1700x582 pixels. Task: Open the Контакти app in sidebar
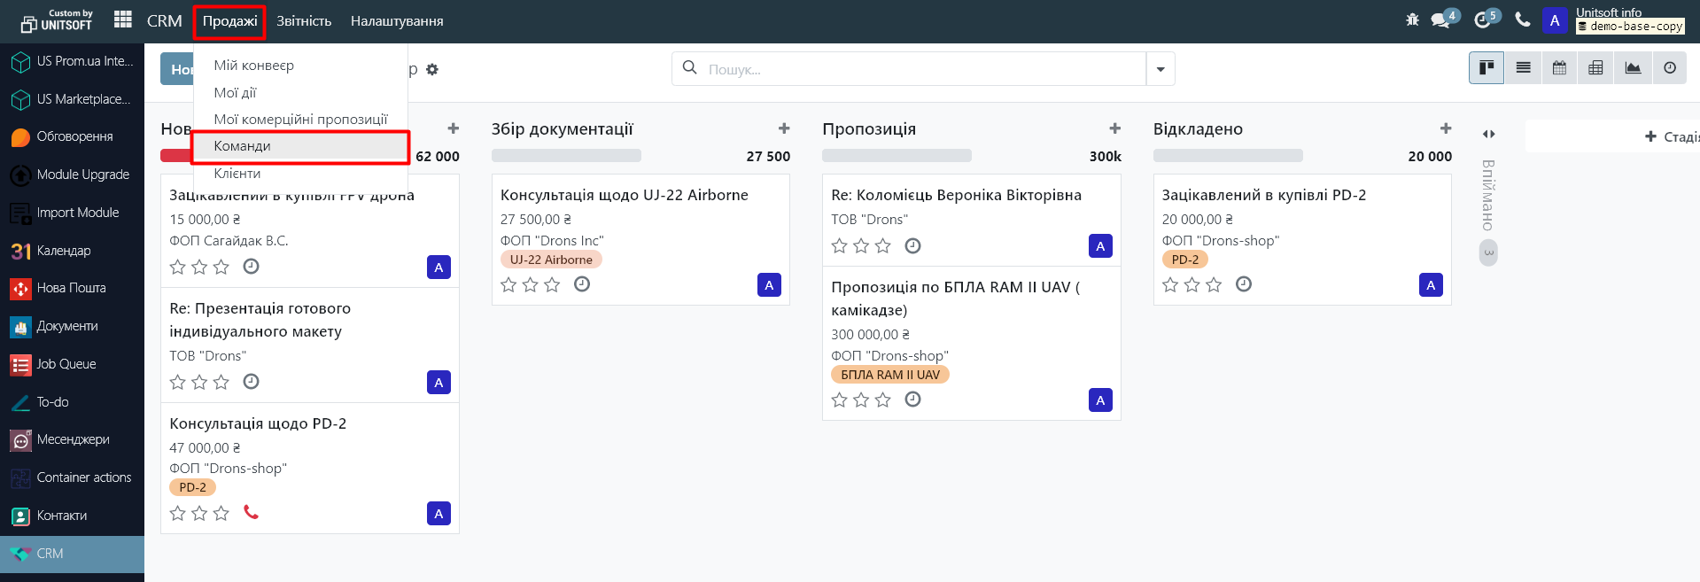click(x=72, y=516)
